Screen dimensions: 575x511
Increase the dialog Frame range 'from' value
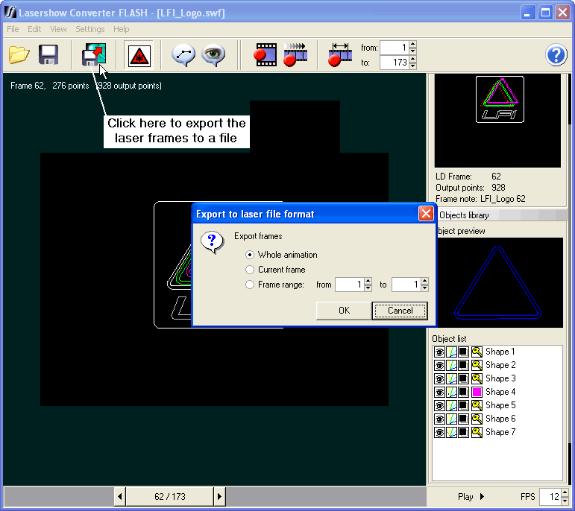[368, 281]
